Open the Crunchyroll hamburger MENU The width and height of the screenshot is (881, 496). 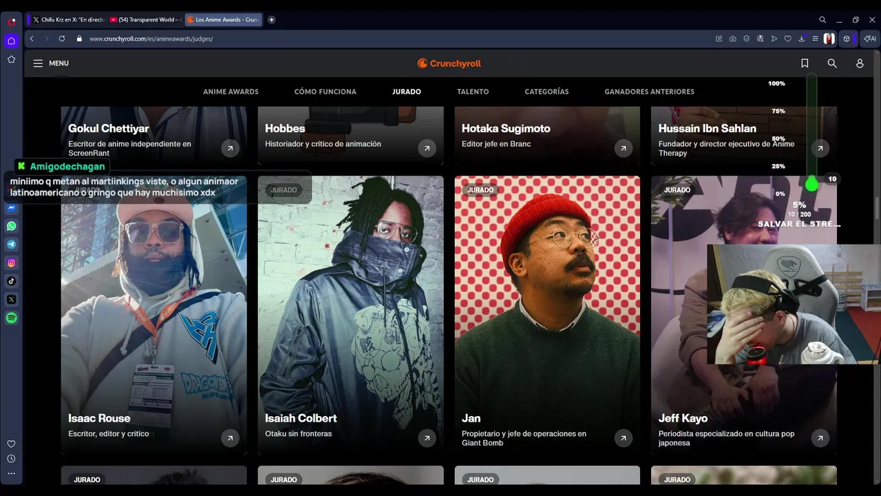[x=51, y=63]
